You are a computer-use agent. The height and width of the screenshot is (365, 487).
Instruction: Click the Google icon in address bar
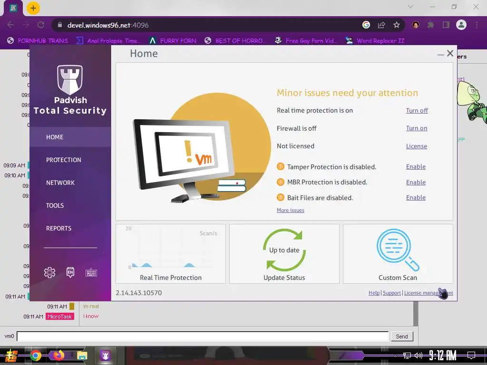pyautogui.click(x=366, y=25)
